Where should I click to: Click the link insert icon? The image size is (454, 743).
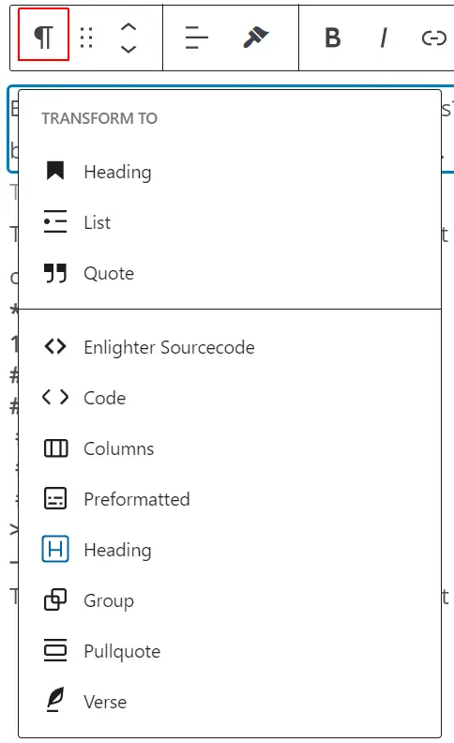pyautogui.click(x=433, y=38)
